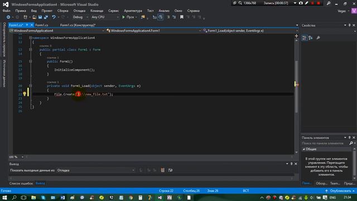
Task: Open the Сборка menu
Action: tap(63, 11)
